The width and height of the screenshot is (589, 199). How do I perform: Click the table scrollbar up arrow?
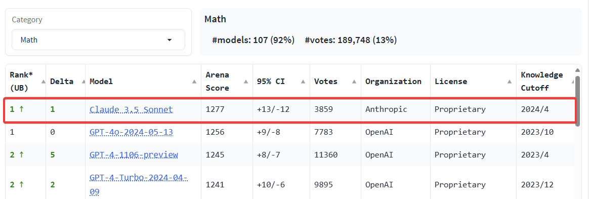point(577,70)
